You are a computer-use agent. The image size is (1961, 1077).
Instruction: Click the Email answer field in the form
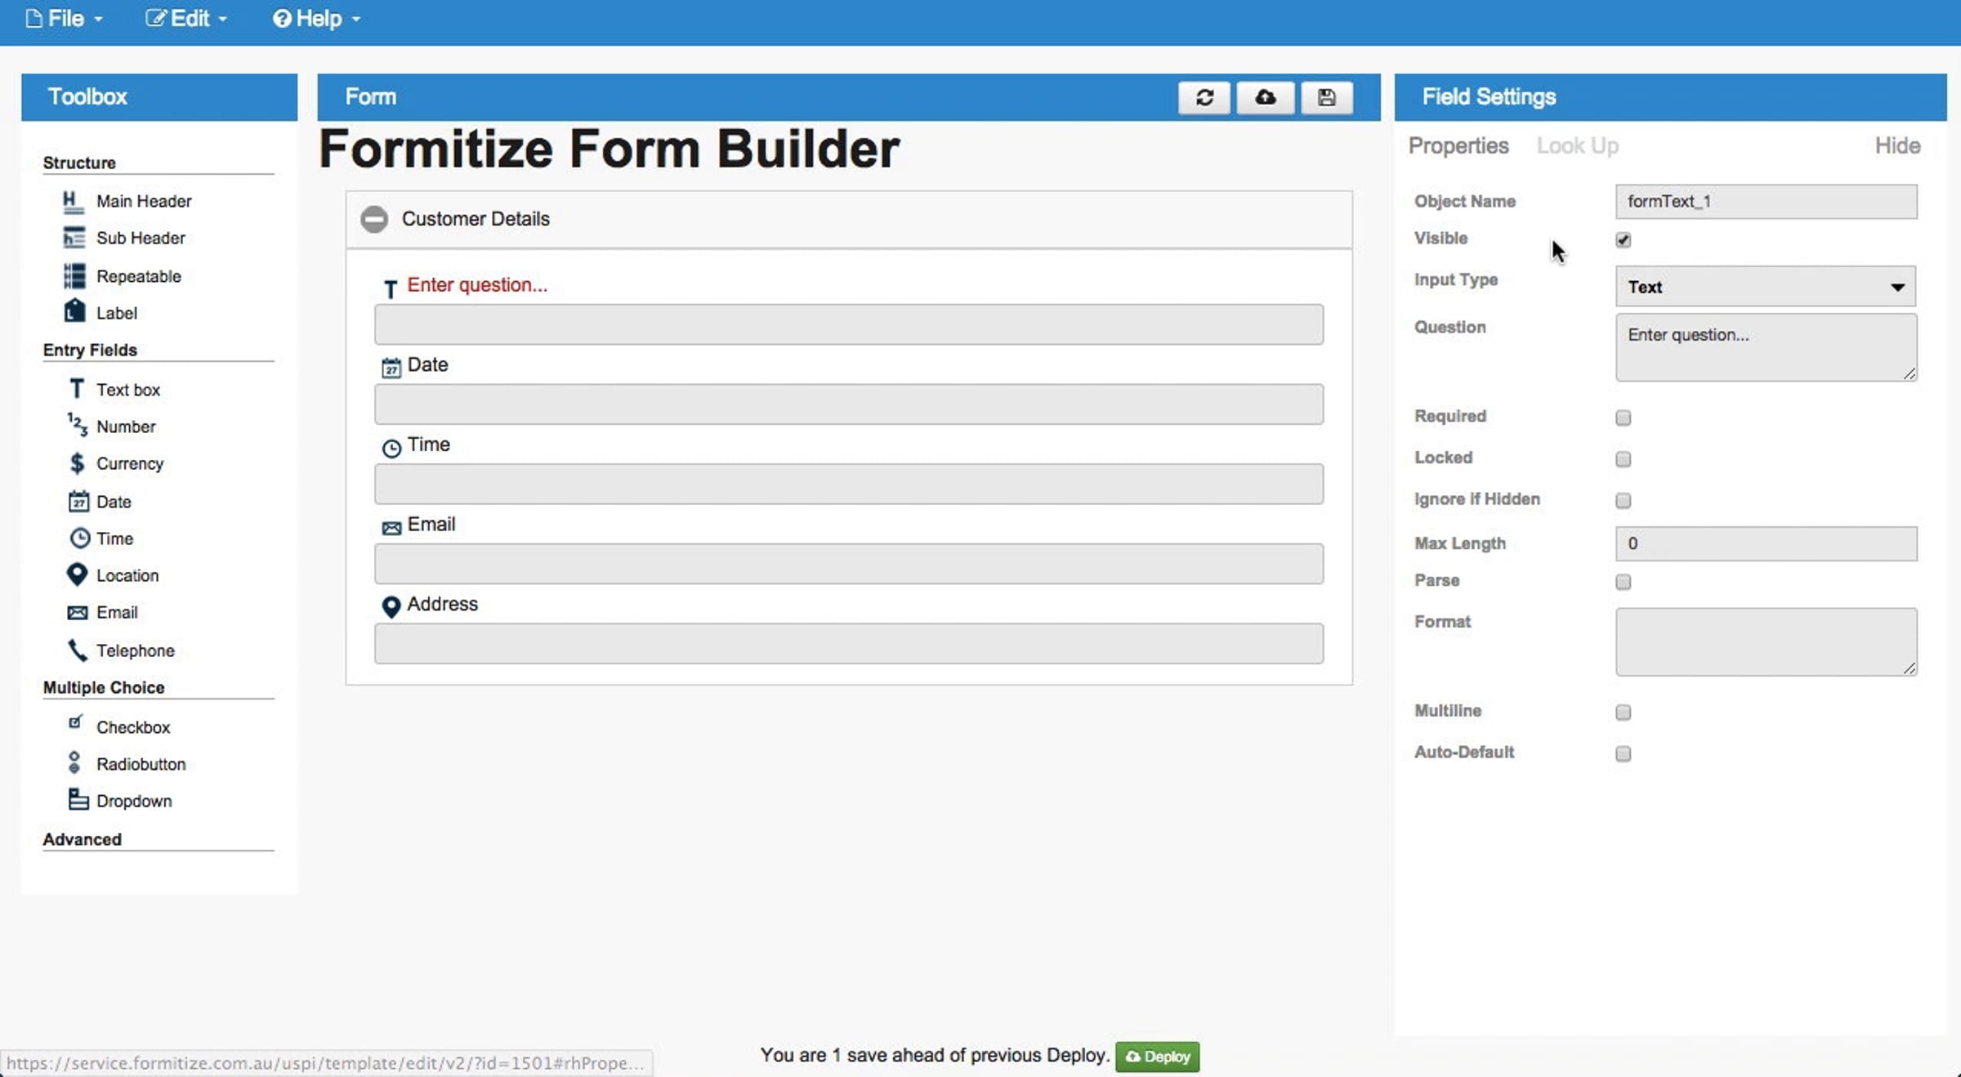click(849, 564)
